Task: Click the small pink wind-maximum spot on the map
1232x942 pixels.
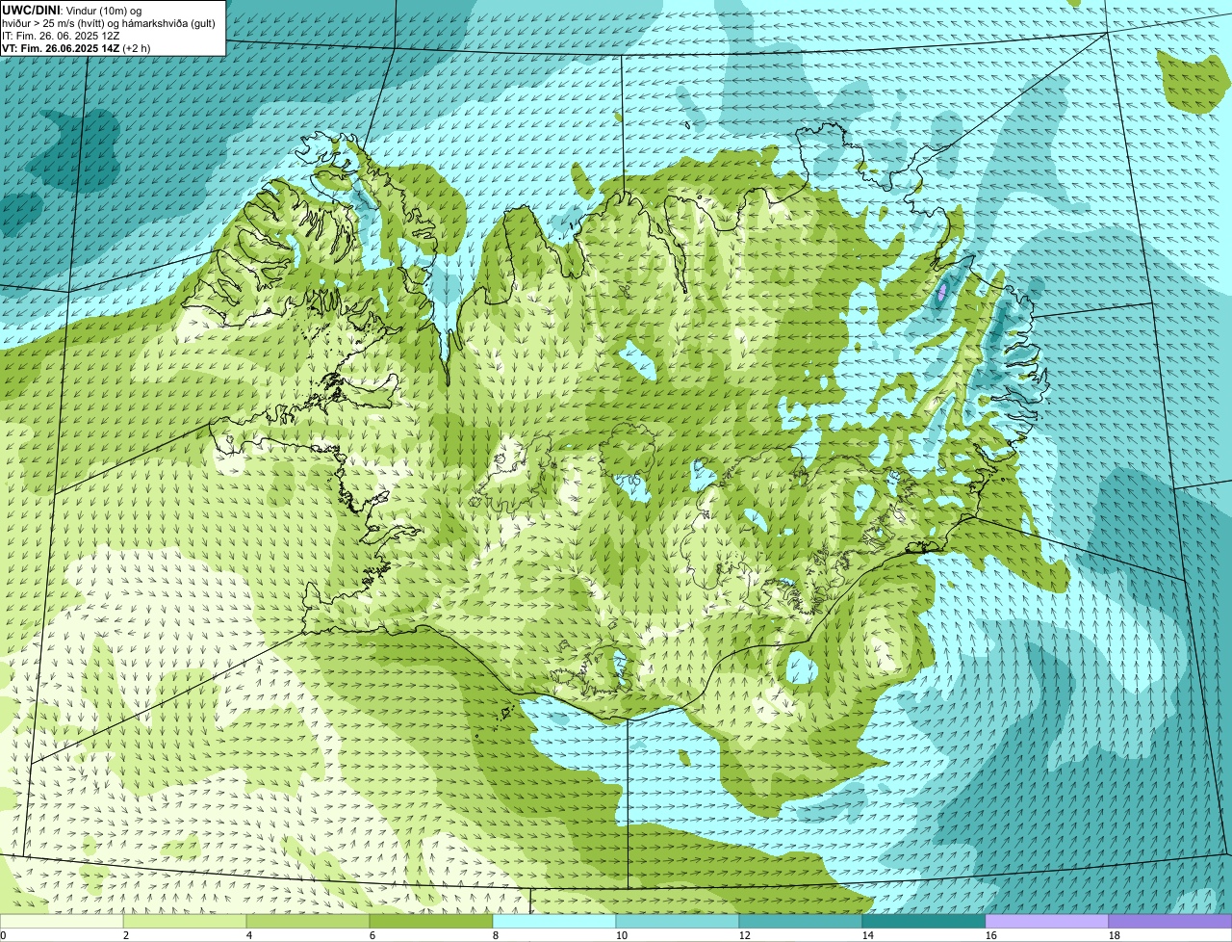Action: [x=941, y=292]
